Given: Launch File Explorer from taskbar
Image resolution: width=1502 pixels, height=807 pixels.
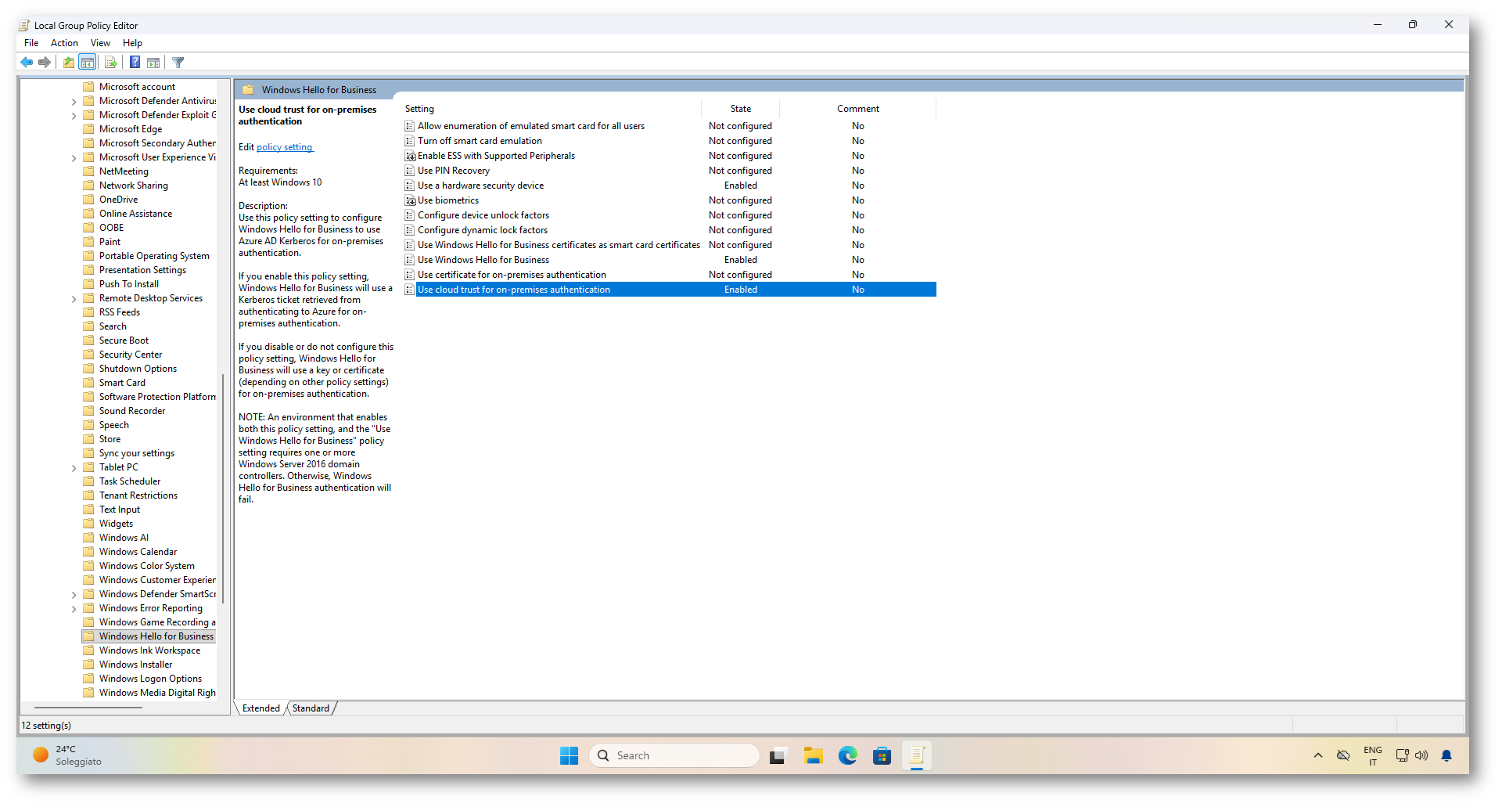Looking at the screenshot, I should pos(814,756).
